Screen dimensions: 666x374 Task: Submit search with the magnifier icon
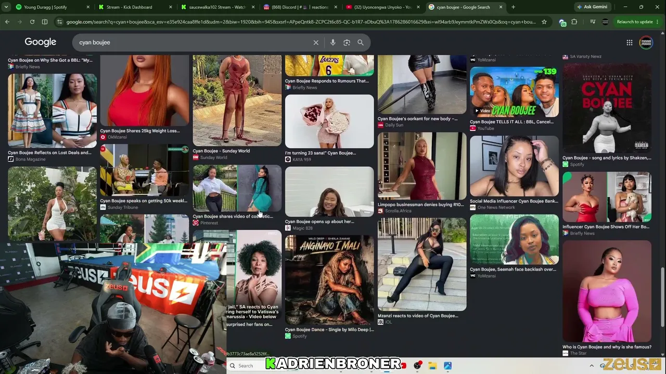click(x=361, y=43)
